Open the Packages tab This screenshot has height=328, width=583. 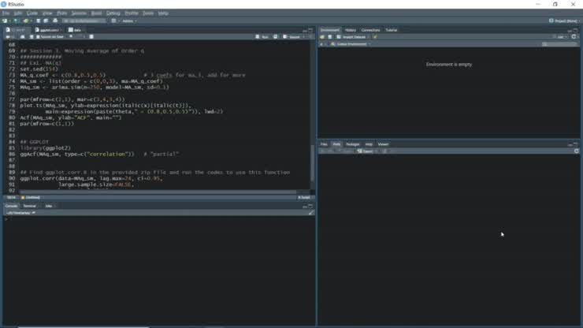point(352,144)
